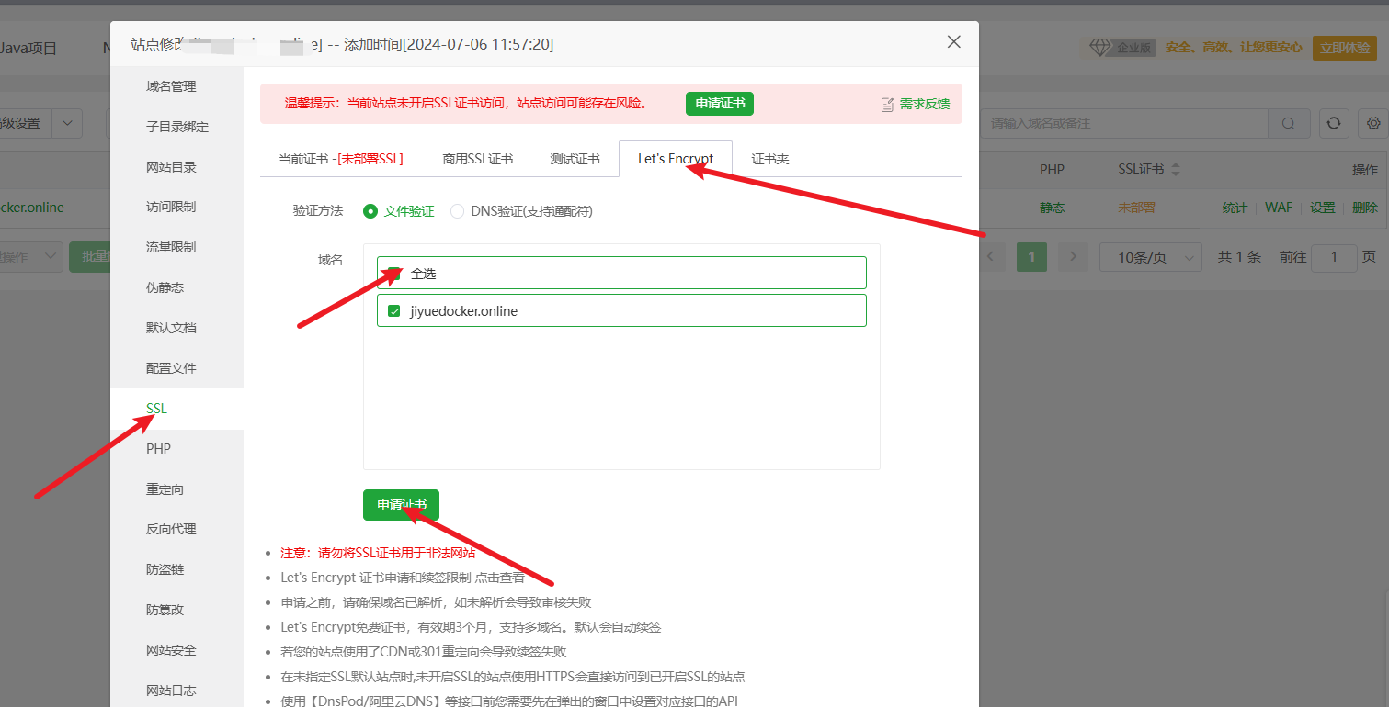Click the feedback note icon
Viewport: 1389px width, 707px height.
pyautogui.click(x=887, y=105)
